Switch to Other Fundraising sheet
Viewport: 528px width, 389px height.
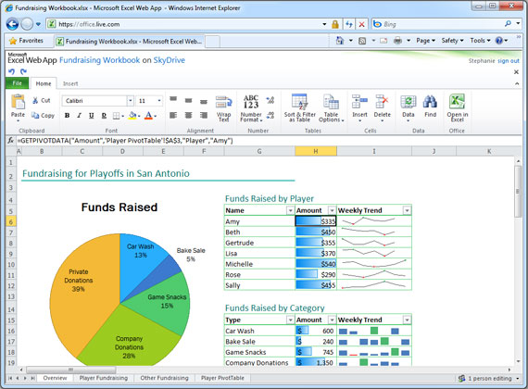point(164,378)
